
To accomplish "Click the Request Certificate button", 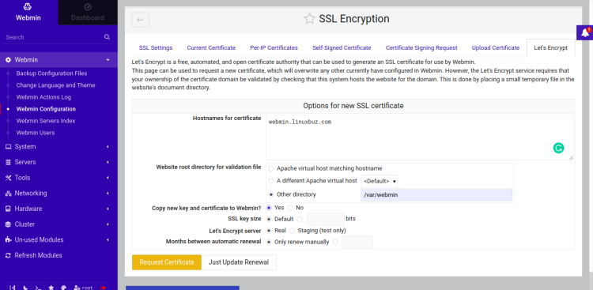I will tap(167, 262).
